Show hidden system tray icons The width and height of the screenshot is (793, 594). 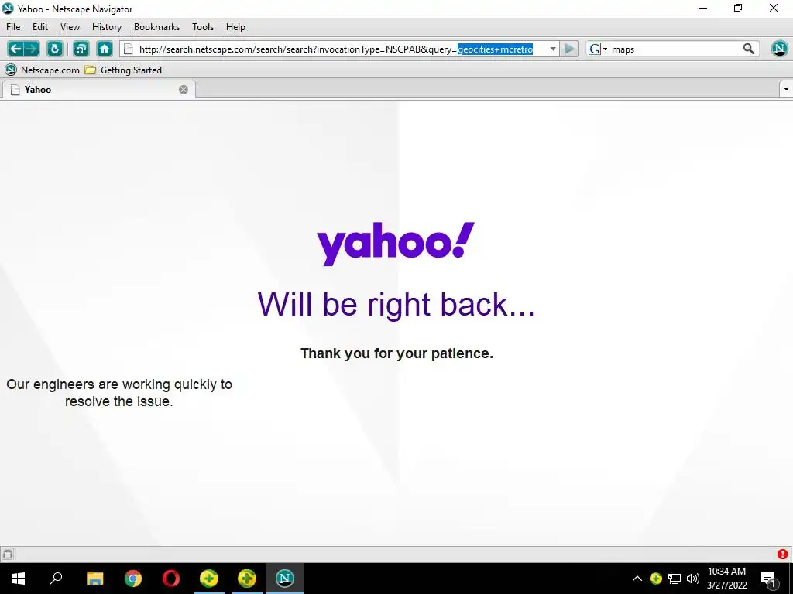coord(637,579)
